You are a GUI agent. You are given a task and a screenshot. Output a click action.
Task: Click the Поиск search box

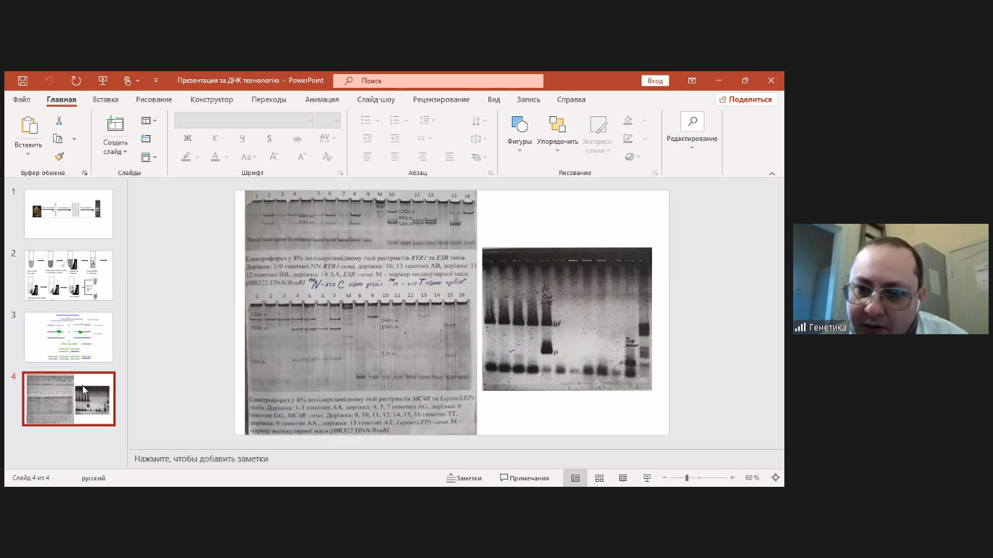click(438, 81)
